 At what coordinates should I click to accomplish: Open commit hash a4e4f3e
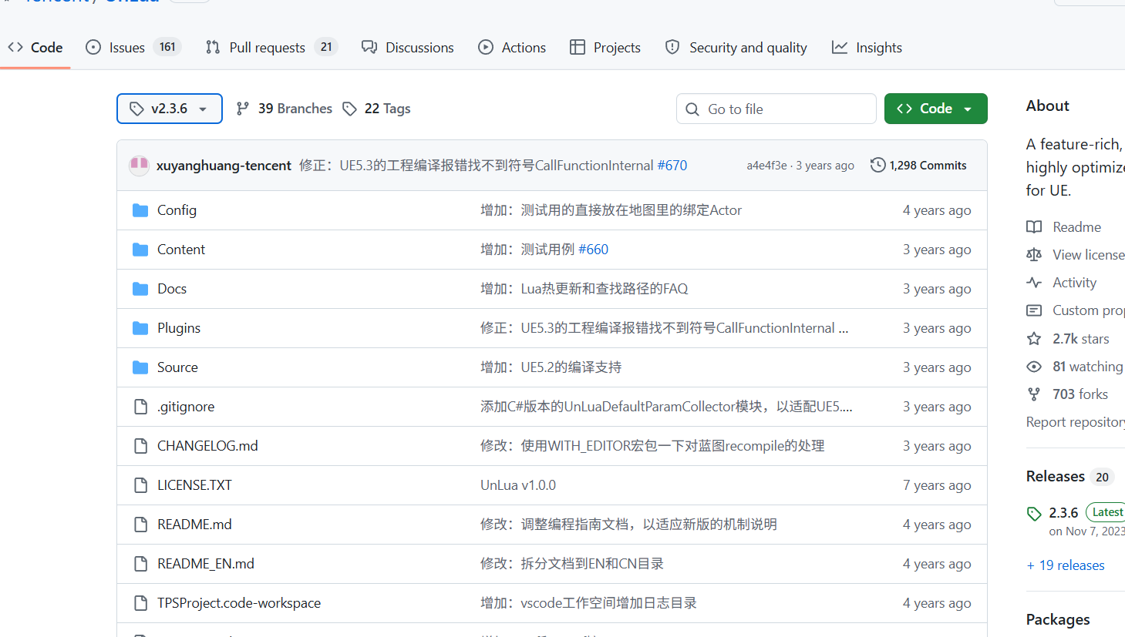coord(766,166)
